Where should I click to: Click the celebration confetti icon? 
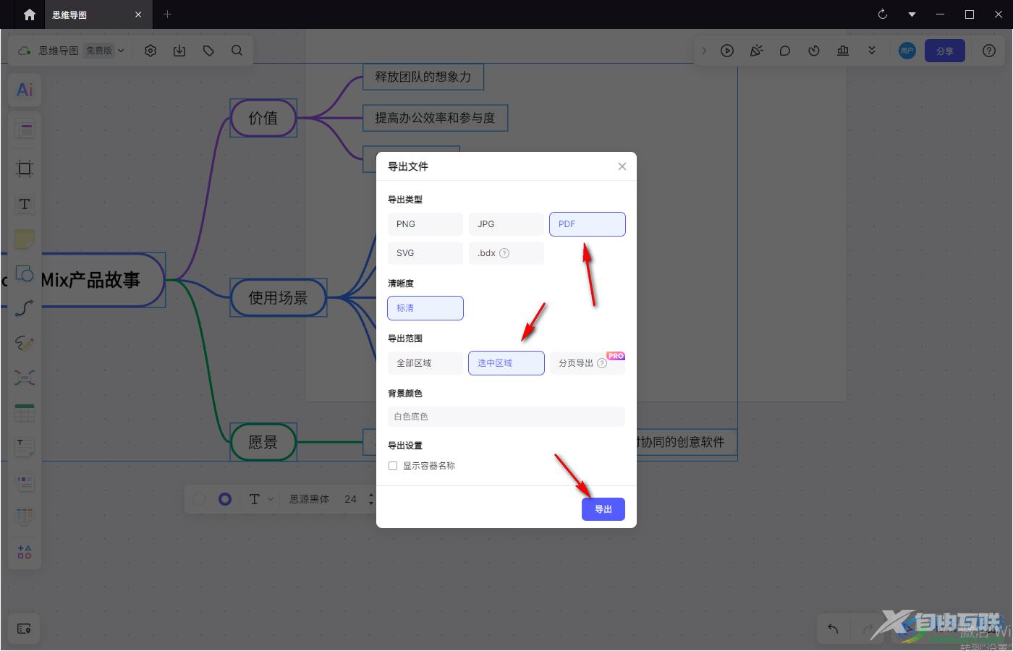(756, 51)
